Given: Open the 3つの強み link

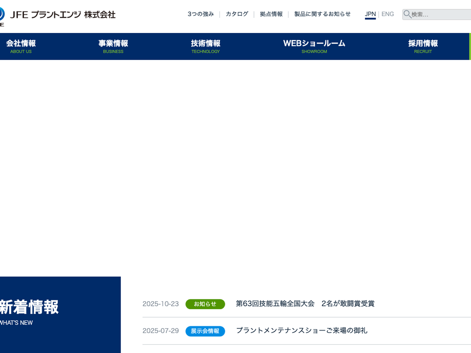Looking at the screenshot, I should click(201, 14).
